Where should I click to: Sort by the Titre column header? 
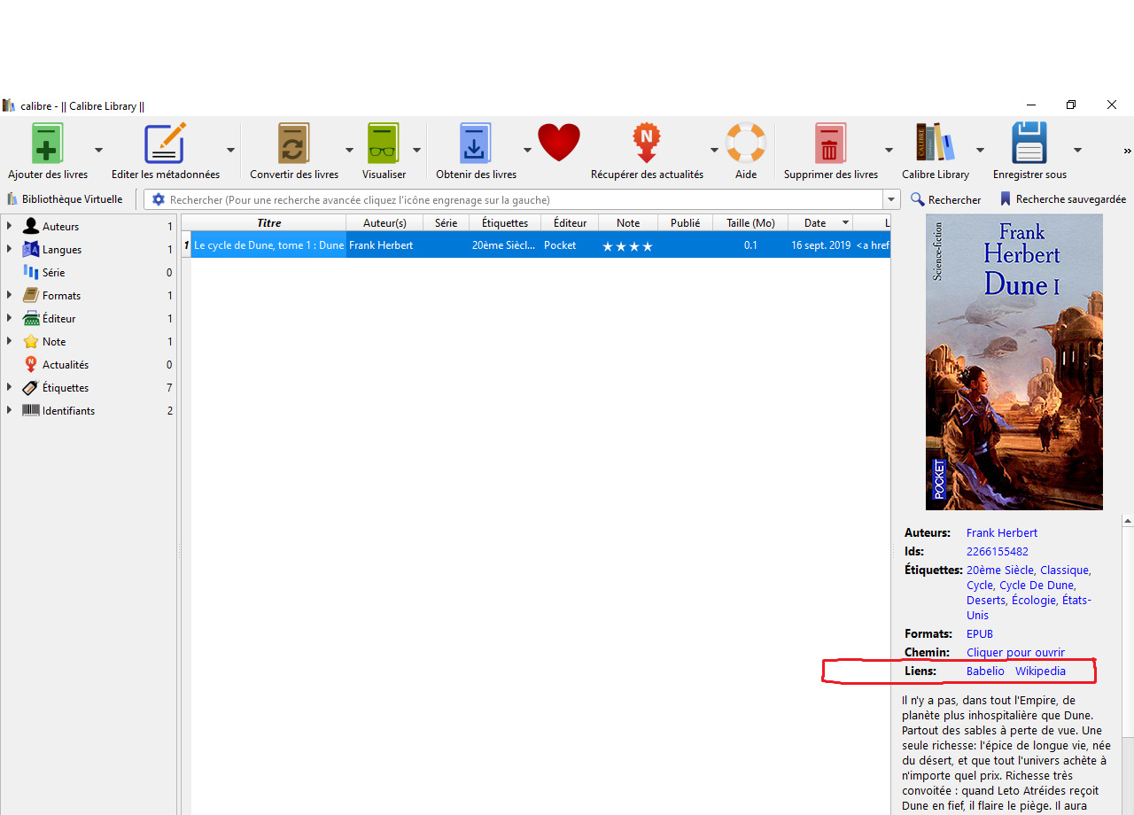[x=268, y=223]
